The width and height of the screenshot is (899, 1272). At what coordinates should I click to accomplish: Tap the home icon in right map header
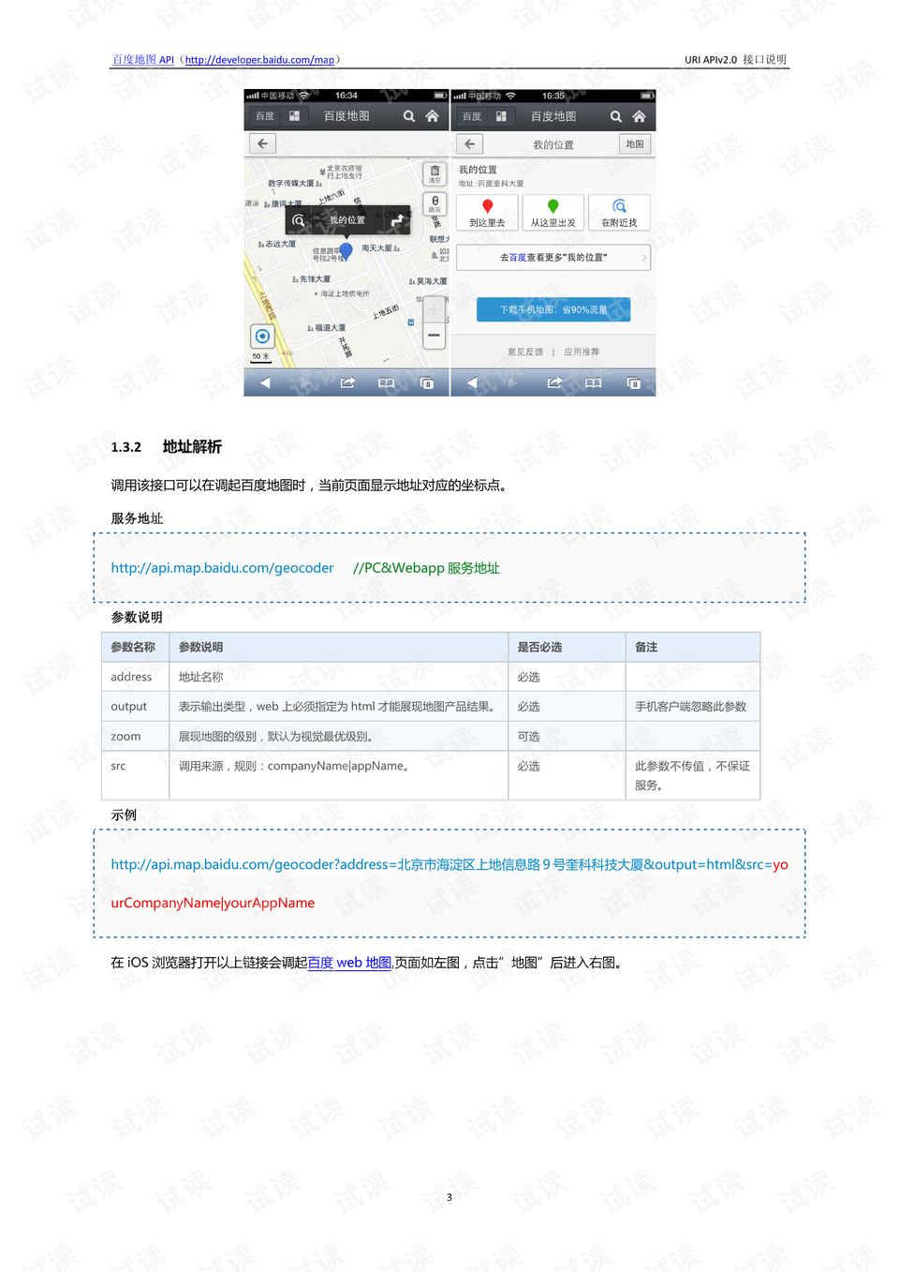(640, 116)
